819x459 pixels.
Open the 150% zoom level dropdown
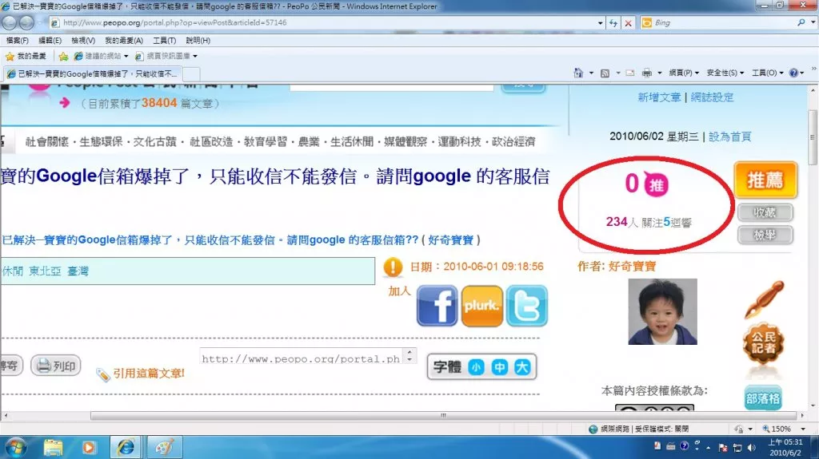point(803,429)
